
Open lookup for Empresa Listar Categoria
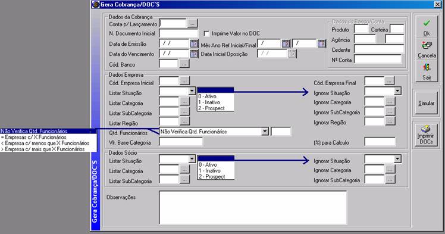[x=184, y=101]
